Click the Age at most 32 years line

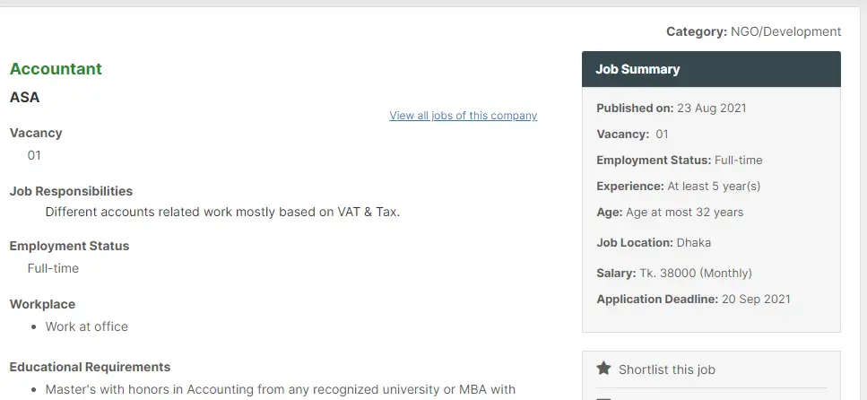point(670,212)
